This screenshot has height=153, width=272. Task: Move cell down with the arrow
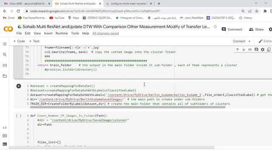click(244, 50)
